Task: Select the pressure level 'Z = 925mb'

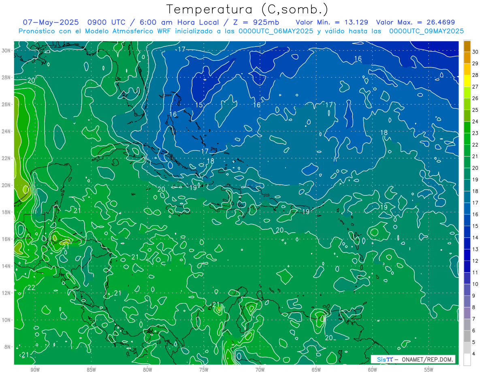Action: [x=254, y=22]
